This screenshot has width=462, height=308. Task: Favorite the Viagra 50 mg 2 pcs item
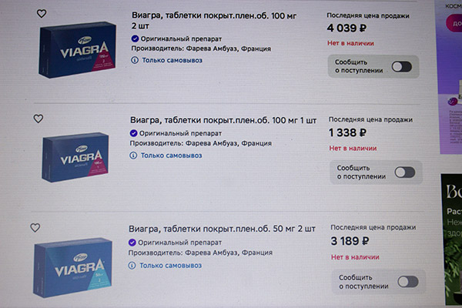coord(35,227)
